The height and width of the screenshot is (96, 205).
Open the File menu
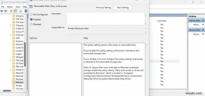[3, 7]
